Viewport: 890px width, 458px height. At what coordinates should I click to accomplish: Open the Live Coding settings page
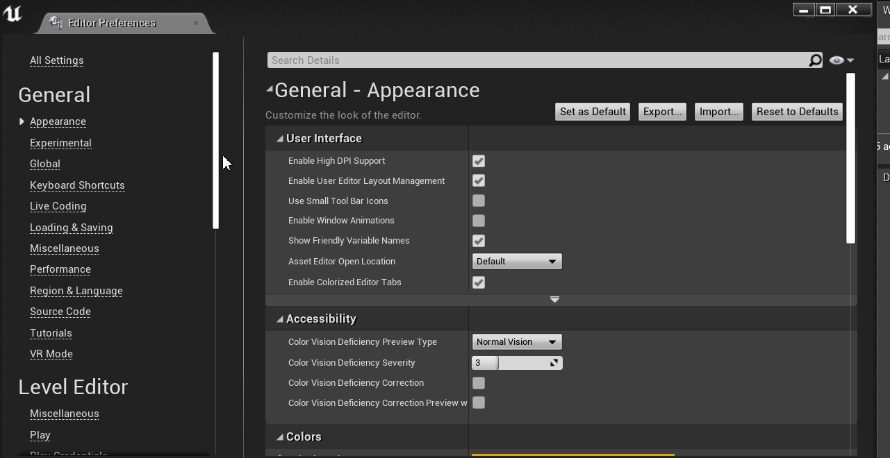click(x=58, y=206)
